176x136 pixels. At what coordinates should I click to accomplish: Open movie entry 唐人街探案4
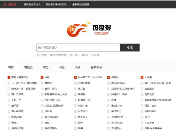point(118,83)
